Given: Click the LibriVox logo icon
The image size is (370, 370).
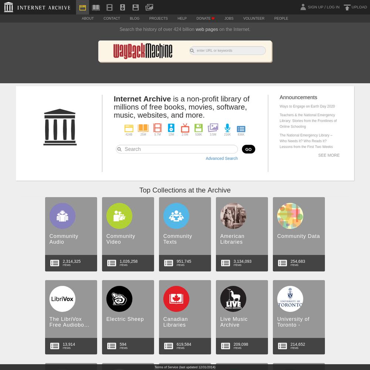Looking at the screenshot, I should click(62, 299).
